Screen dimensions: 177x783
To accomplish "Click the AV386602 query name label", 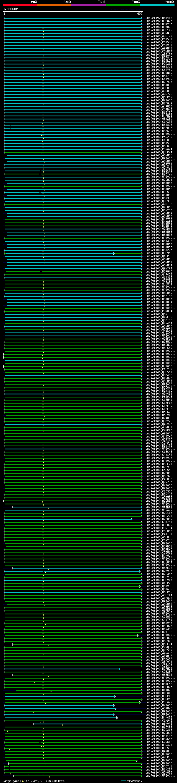I will (x=10, y=9).
